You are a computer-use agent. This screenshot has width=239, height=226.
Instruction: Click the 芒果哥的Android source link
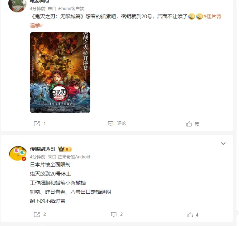tap(74, 157)
